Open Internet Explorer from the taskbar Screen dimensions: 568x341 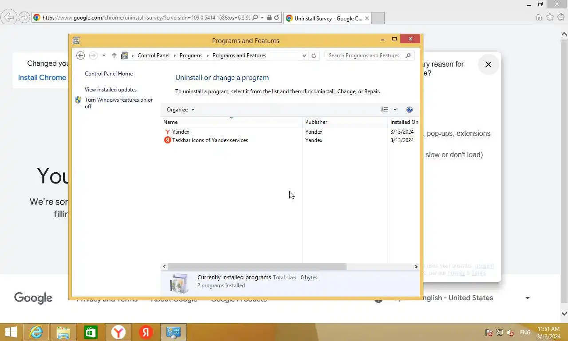click(36, 332)
